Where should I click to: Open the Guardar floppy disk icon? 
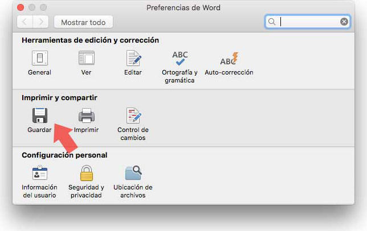pyautogui.click(x=40, y=115)
